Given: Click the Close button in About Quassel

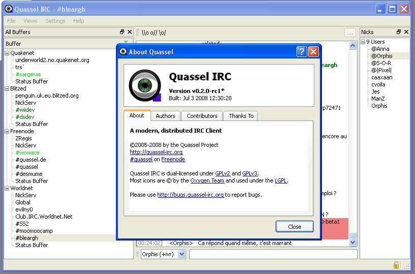Looking at the screenshot, I should tap(294, 227).
